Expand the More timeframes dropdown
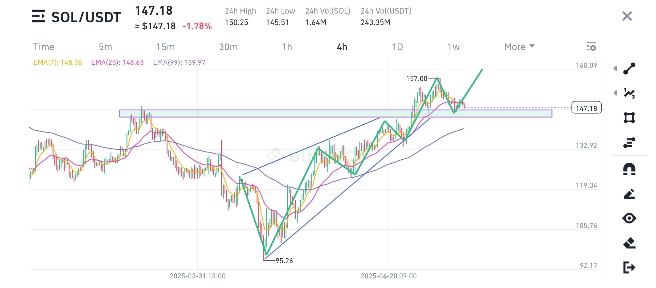 pos(519,47)
